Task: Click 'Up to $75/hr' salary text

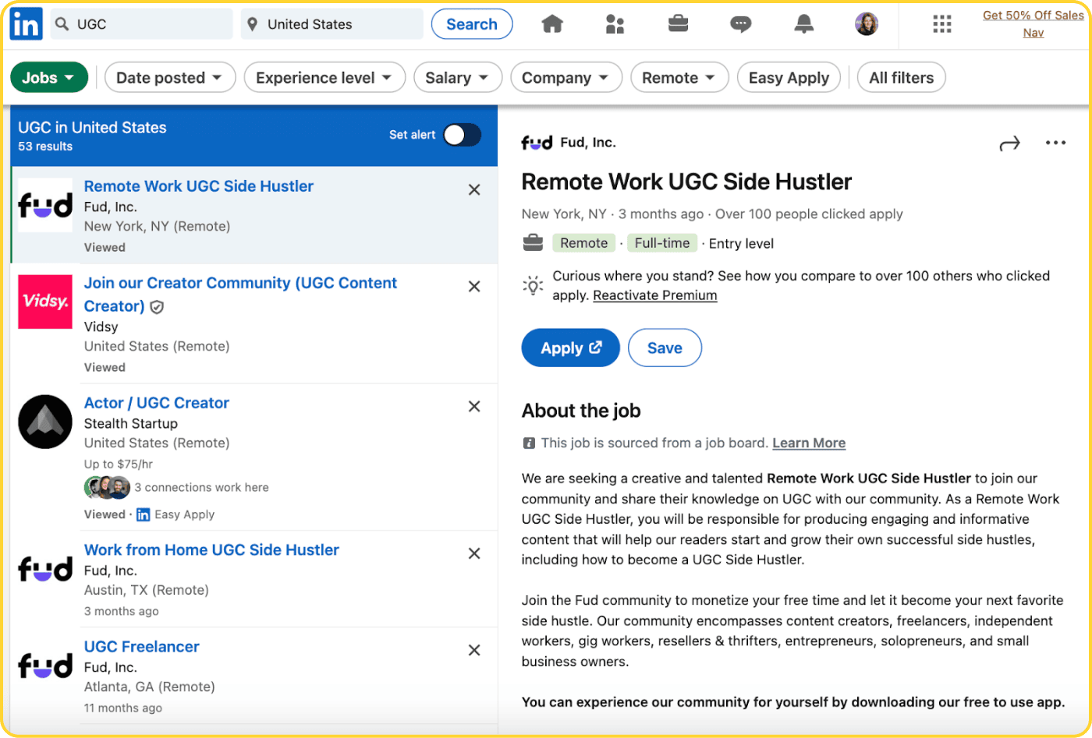Action: click(x=118, y=464)
